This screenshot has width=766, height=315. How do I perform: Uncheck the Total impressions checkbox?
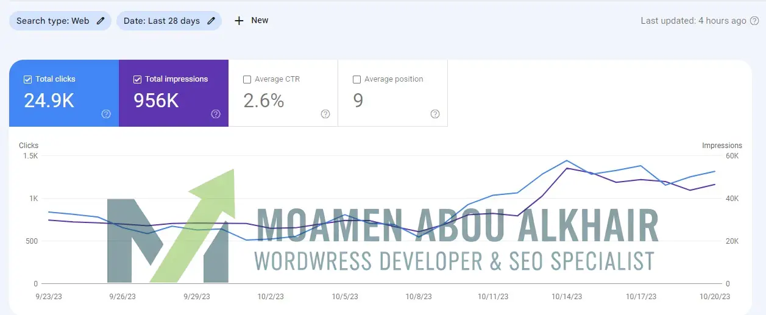coord(137,79)
